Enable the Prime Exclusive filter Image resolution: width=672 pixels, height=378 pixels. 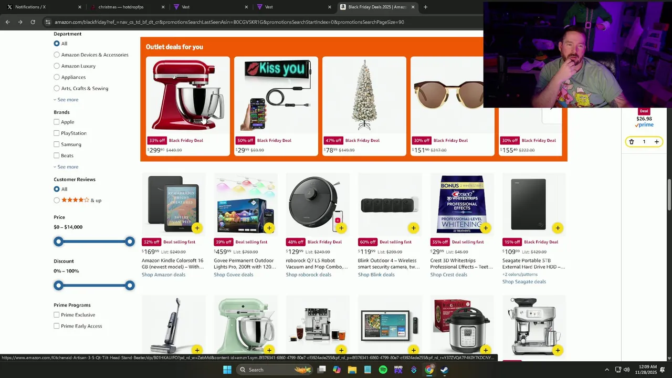pos(57,315)
